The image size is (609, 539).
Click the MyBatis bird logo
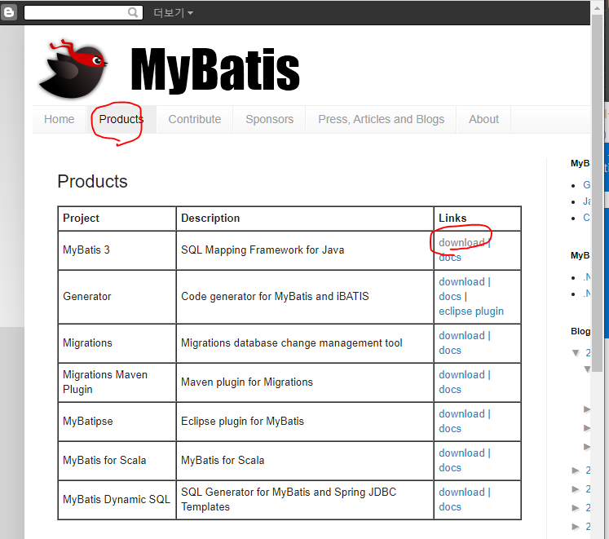[x=73, y=69]
